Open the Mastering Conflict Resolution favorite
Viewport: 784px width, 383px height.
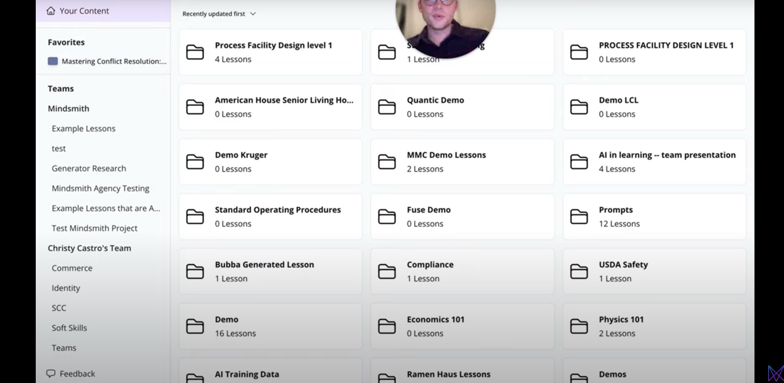tap(114, 61)
